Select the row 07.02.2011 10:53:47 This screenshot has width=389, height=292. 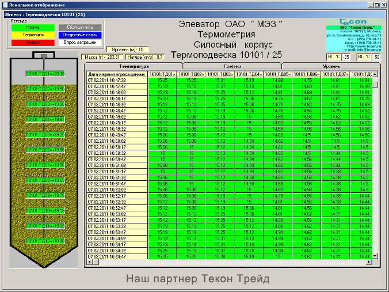point(229,233)
